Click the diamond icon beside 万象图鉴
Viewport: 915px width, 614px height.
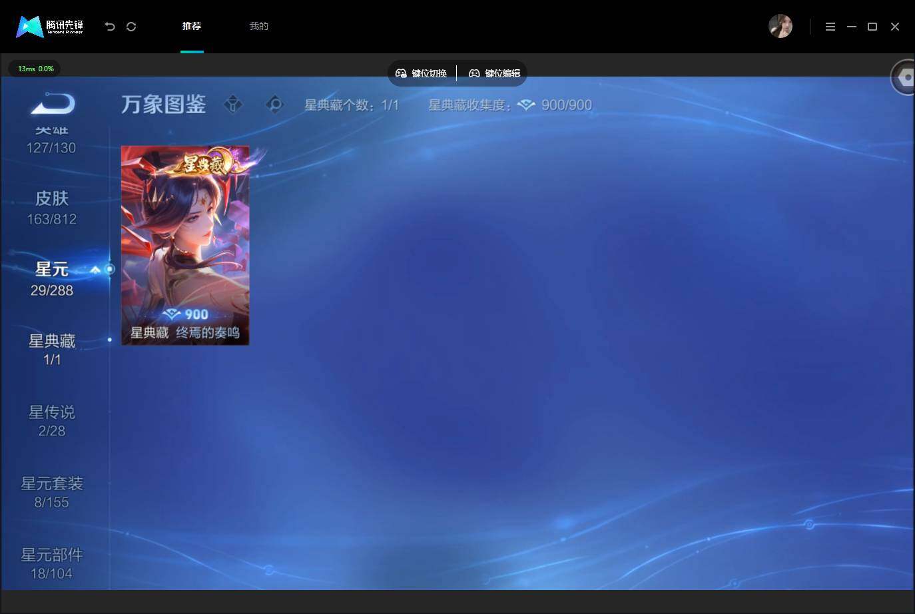(x=233, y=105)
